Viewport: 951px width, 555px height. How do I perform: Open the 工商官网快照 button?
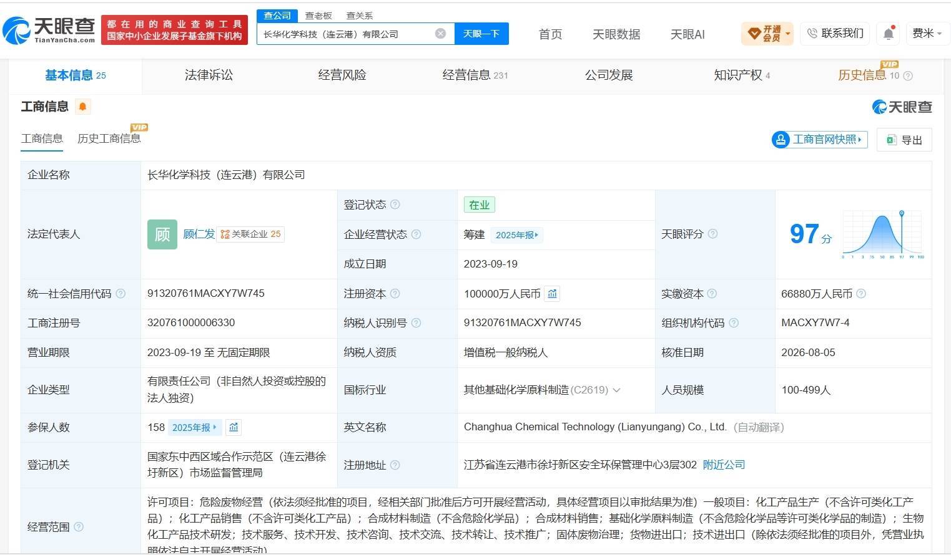820,140
